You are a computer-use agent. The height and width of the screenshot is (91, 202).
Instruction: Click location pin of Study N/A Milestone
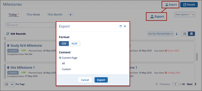[x=8, y=46]
